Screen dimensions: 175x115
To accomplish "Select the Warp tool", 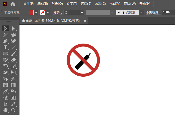I will point(6,72).
